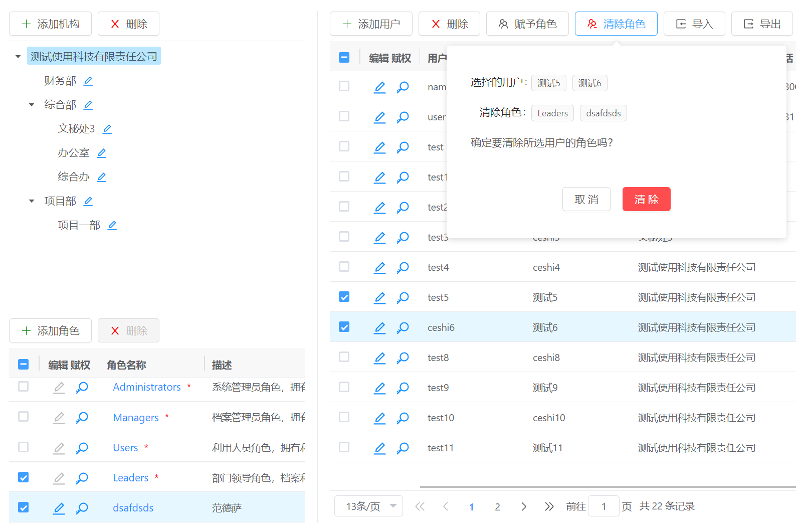Screen dimensions: 796x528
Task: Open the Administrators role link
Action: (x=147, y=387)
